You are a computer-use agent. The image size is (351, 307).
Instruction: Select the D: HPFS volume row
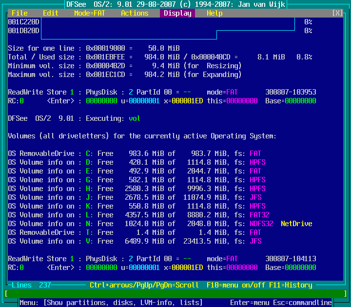click(136, 162)
